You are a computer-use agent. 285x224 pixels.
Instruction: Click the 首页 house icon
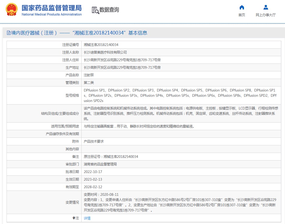point(242,7)
